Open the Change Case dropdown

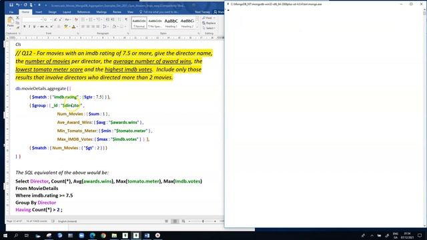click(67, 19)
